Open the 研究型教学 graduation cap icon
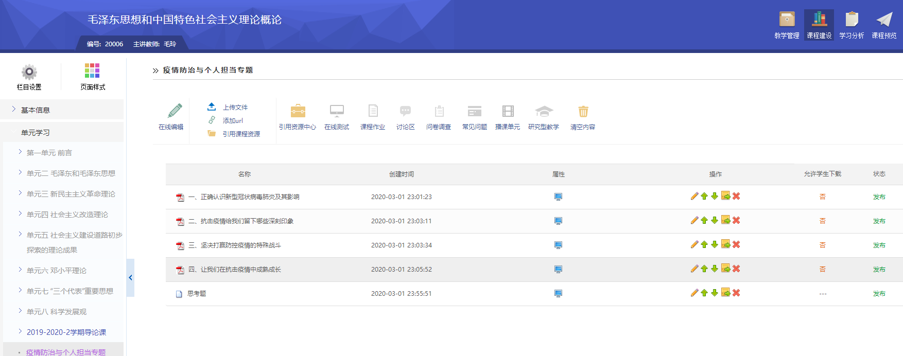 (544, 111)
